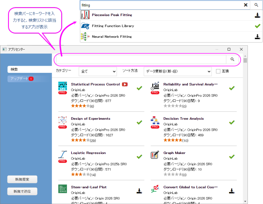This screenshot has height=204, width=263.
Task: Click the Decision Tree Analysis icon
Action: (x=155, y=120)
